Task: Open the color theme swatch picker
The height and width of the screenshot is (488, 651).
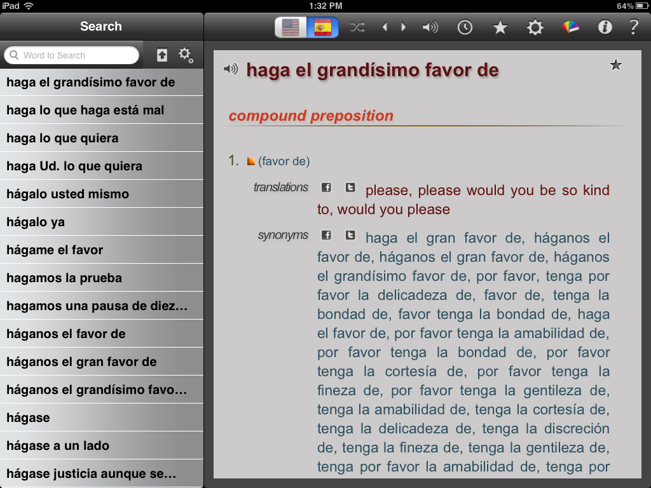Action: point(570,27)
